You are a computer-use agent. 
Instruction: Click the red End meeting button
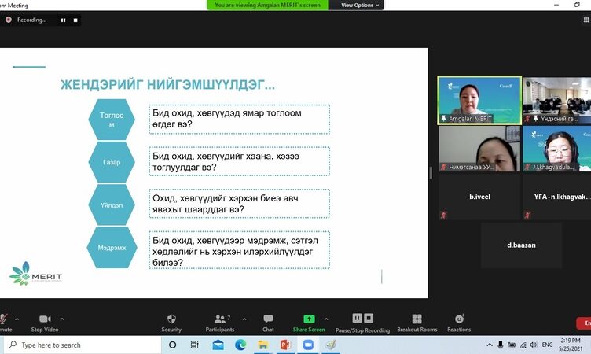[x=585, y=323]
